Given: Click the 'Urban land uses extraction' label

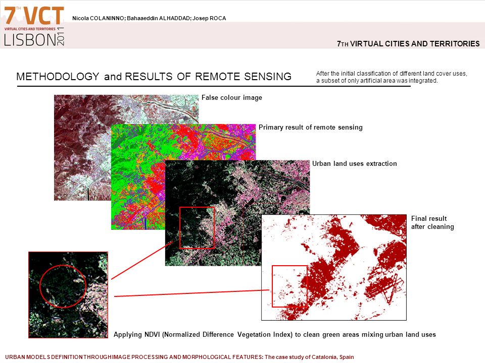Looking at the screenshot, I should pyautogui.click(x=355, y=163).
